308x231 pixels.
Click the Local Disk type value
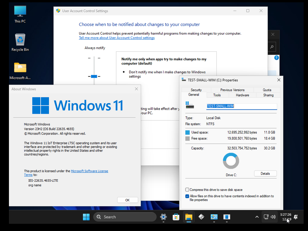click(213, 118)
